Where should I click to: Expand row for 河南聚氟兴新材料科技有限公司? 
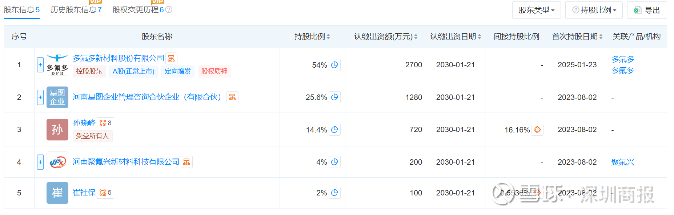pyautogui.click(x=40, y=162)
